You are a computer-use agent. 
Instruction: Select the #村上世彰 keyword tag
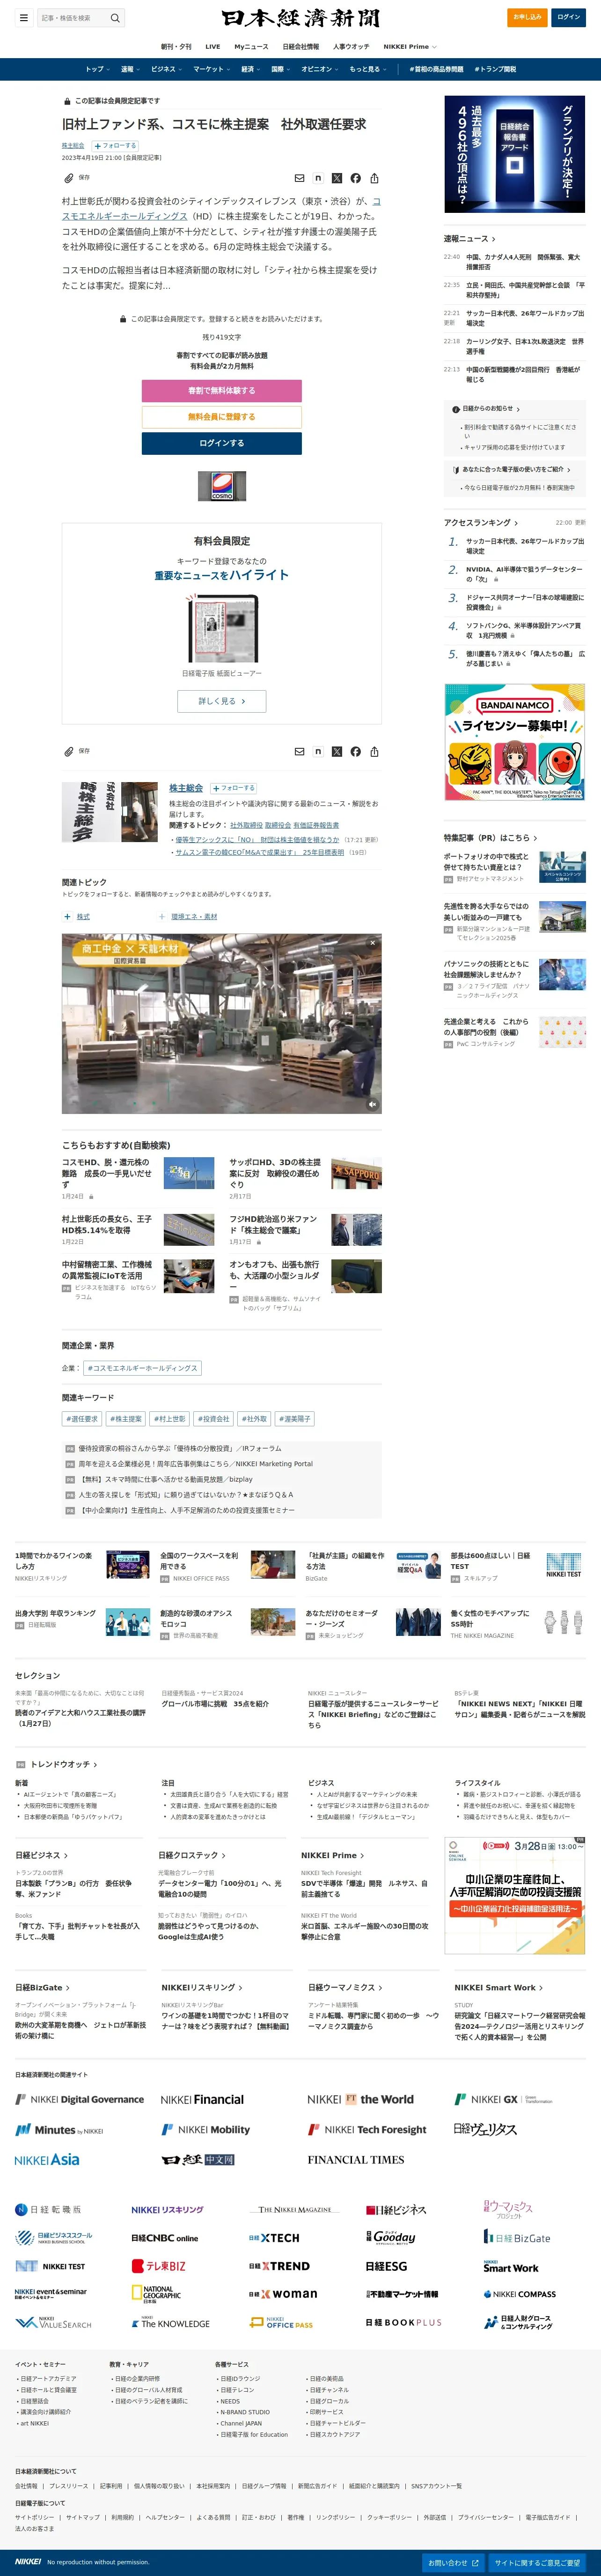tap(170, 1418)
